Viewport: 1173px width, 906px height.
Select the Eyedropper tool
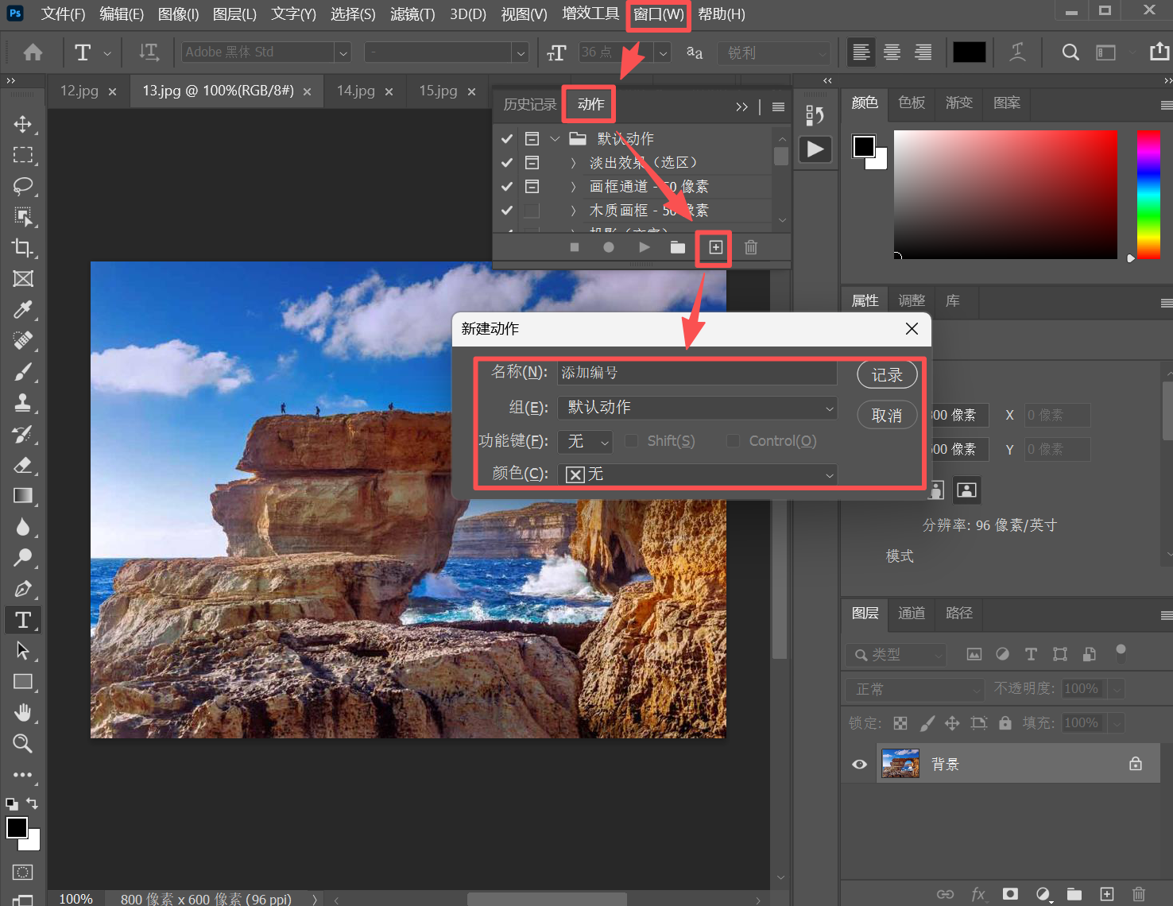23,310
